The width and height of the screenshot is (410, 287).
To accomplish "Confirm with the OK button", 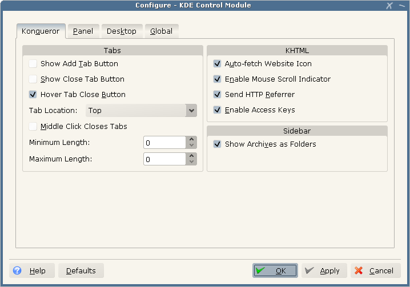I will (275, 270).
